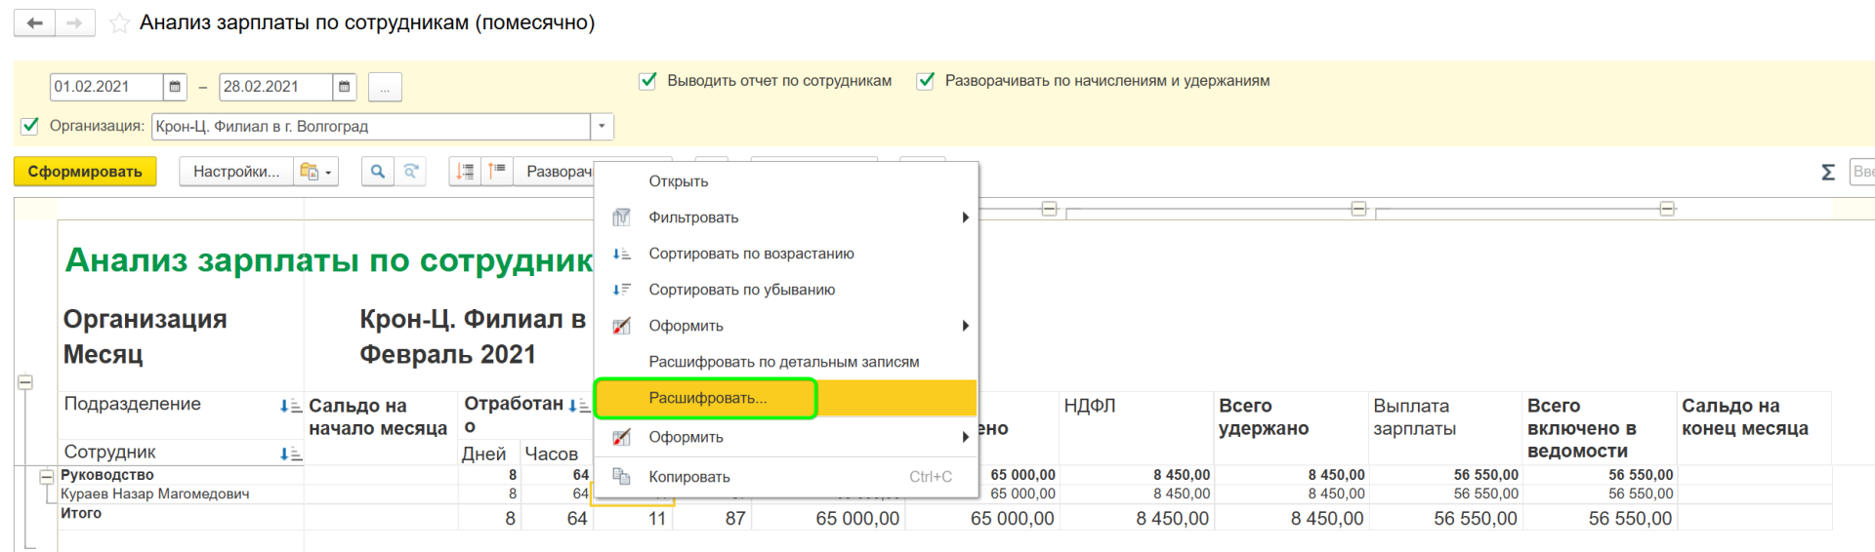Add report to favorites with star icon
This screenshot has height=552, width=1875.
[x=119, y=23]
